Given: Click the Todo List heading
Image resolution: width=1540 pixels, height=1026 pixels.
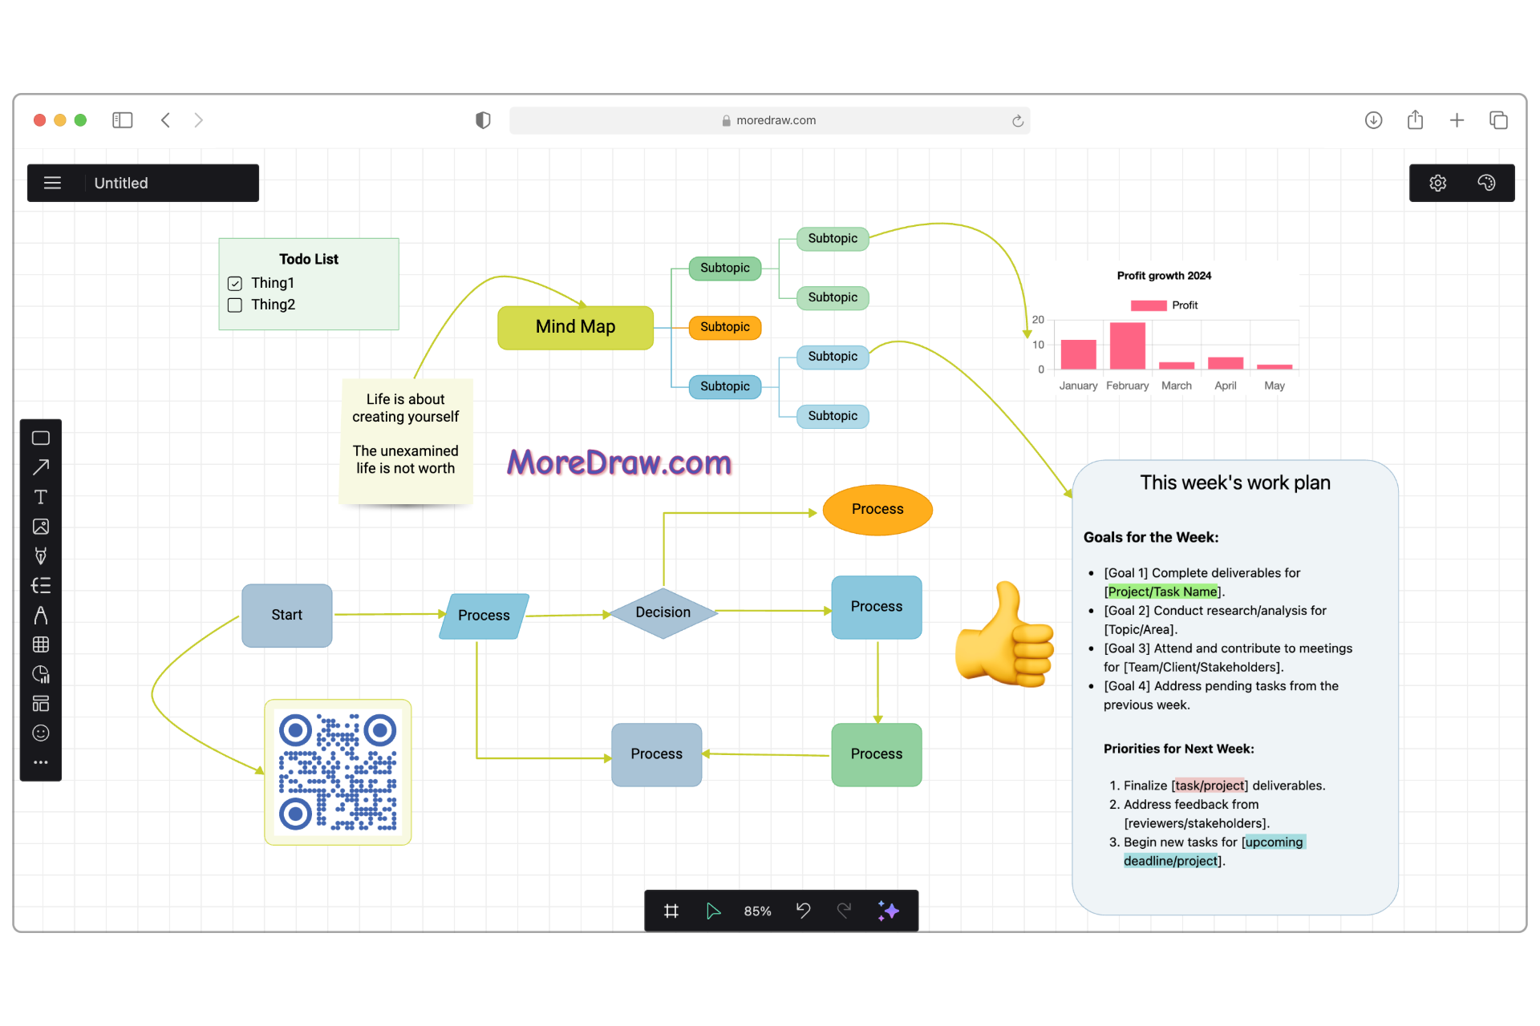Looking at the screenshot, I should tap(309, 259).
